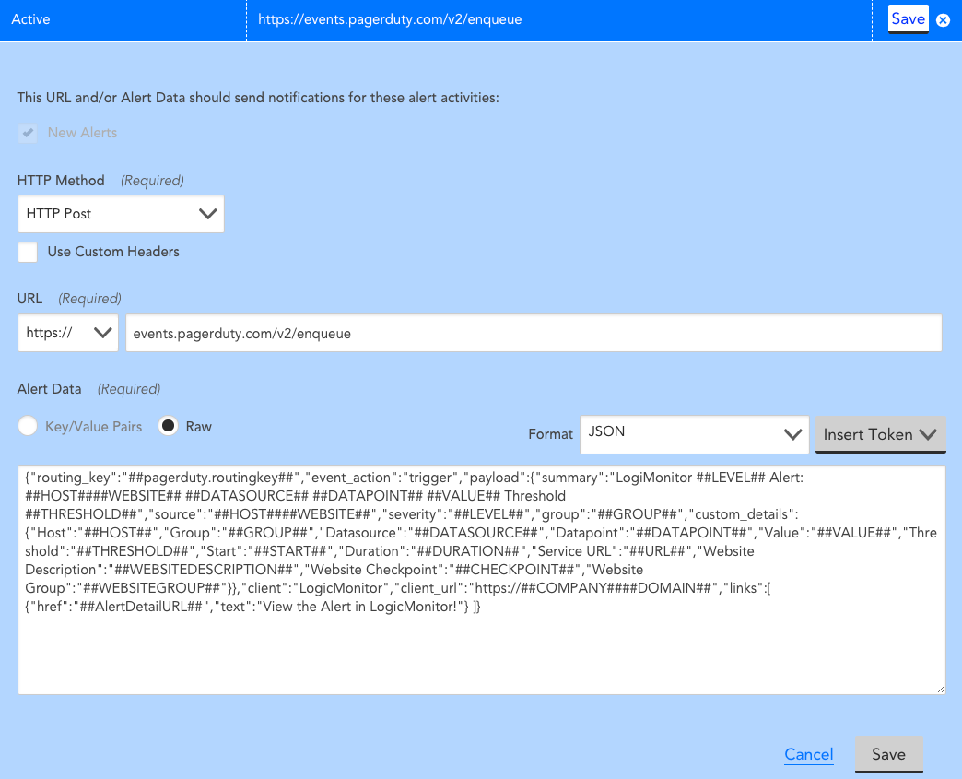The height and width of the screenshot is (779, 962).
Task: Click inside the Alert Data raw text area
Action: [482, 580]
